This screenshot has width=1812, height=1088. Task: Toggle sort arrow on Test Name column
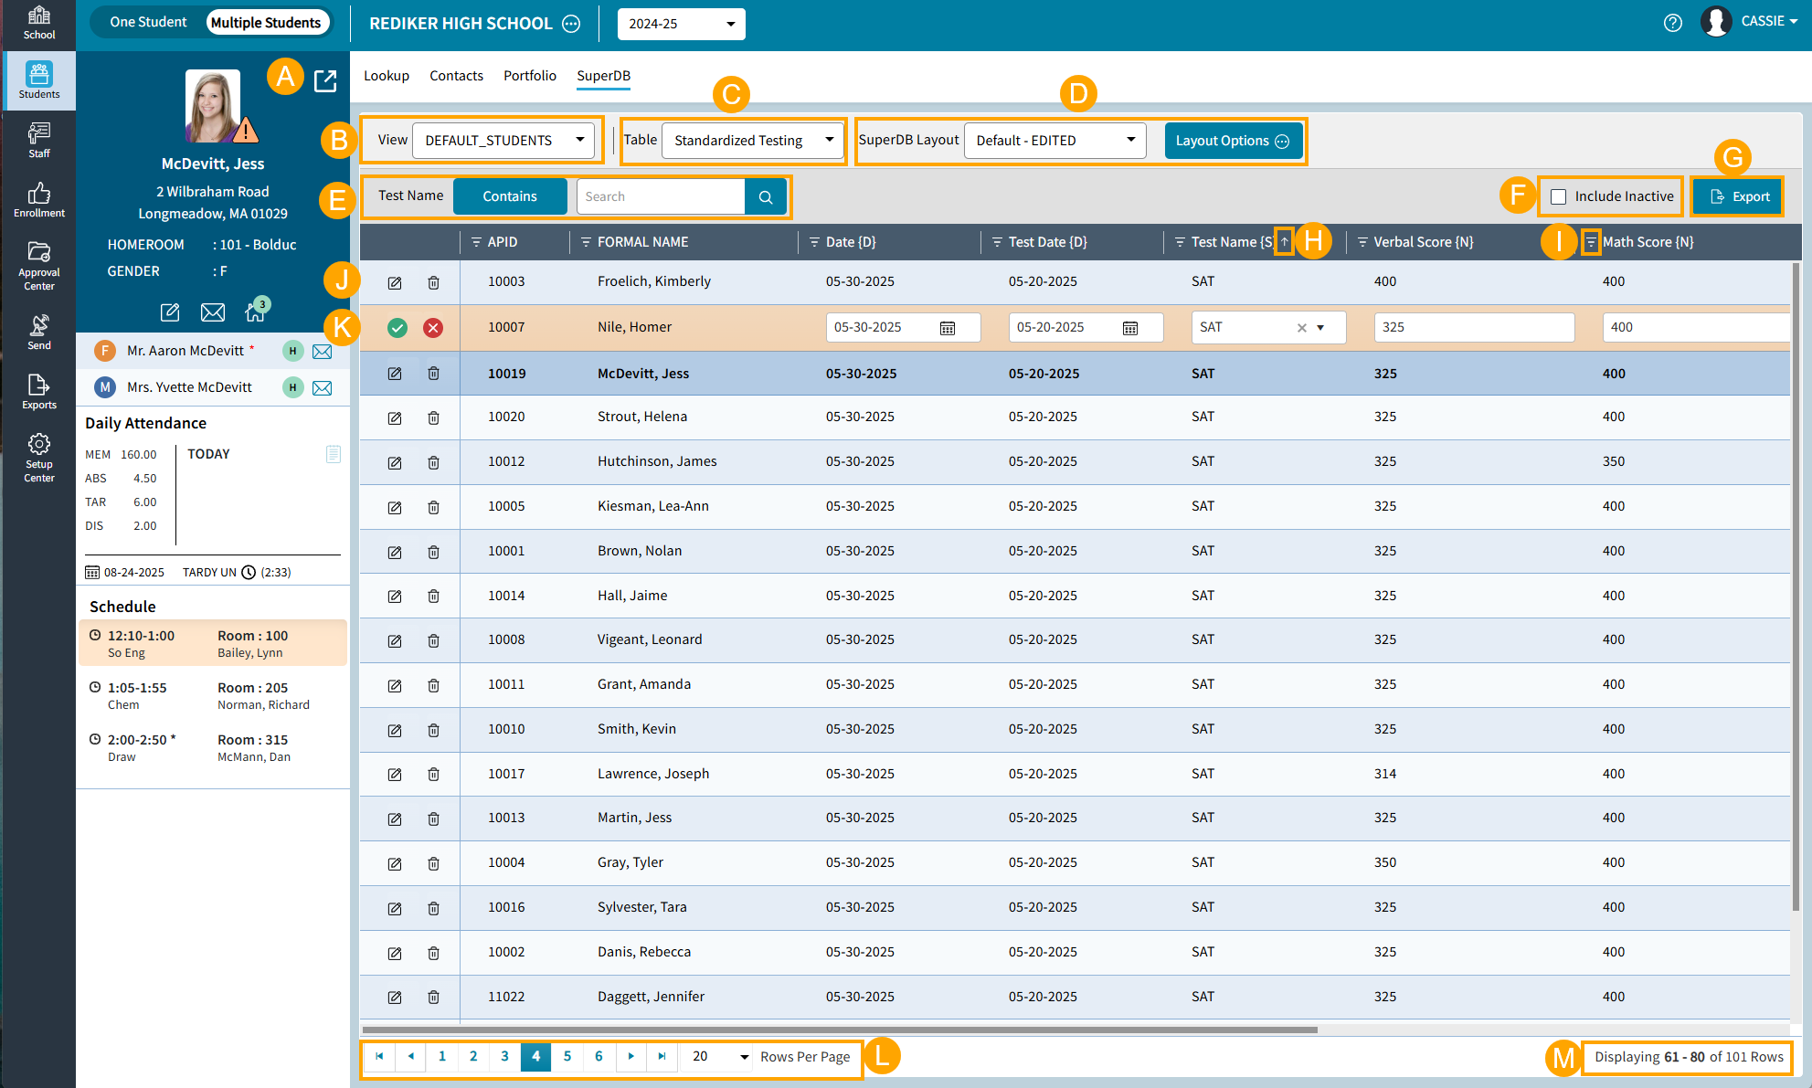coord(1284,242)
